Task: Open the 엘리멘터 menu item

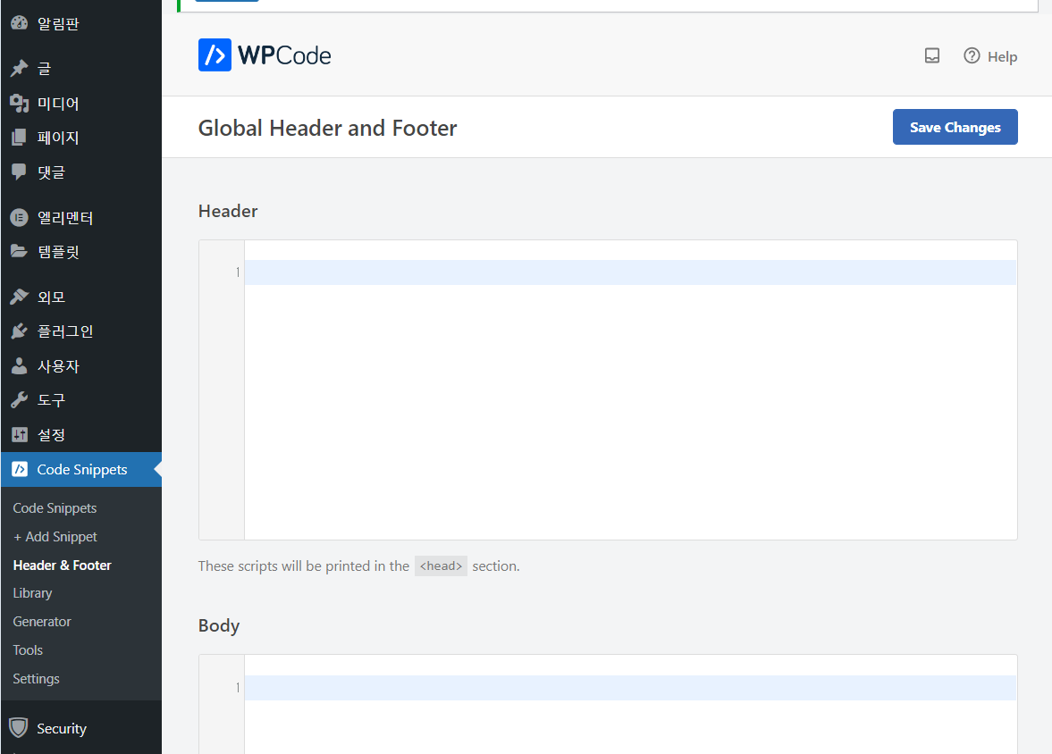Action: 81,217
